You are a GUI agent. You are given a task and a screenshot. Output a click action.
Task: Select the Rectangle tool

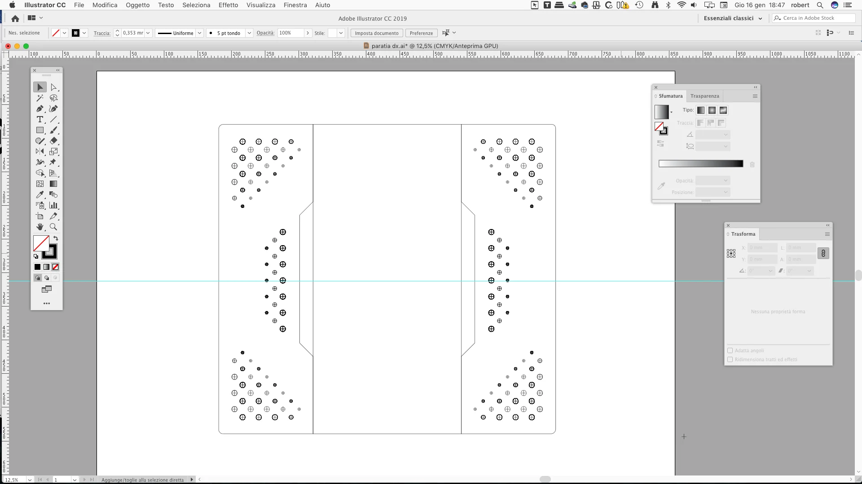click(x=40, y=130)
